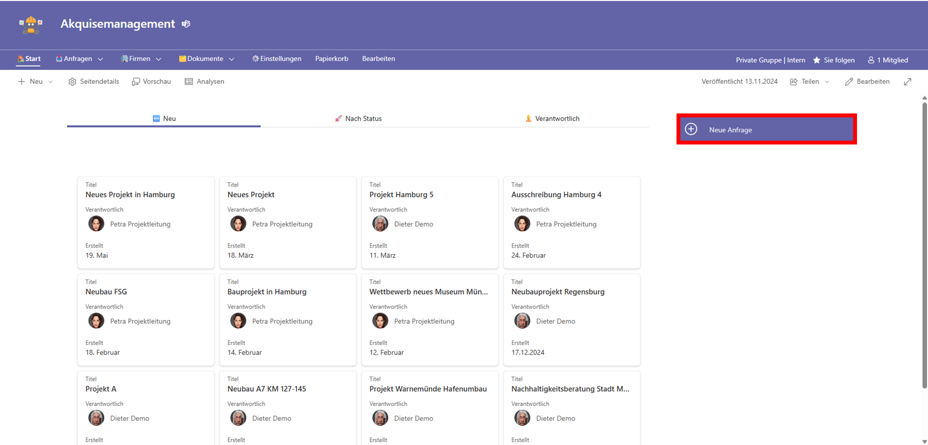Viewport: 928px width, 445px height.
Task: Expand the Dokumente navigation dropdown
Action: pyautogui.click(x=232, y=59)
